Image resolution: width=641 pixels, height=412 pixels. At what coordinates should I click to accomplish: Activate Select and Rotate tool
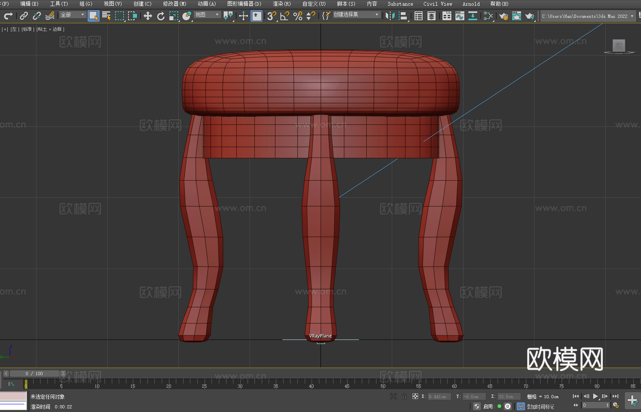point(161,16)
